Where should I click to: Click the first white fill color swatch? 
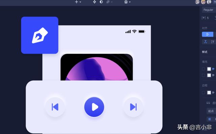point(209,69)
